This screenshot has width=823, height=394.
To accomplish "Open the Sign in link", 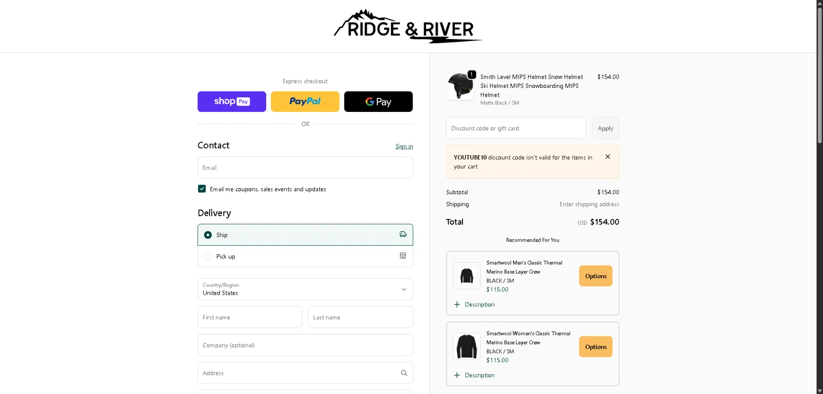I will click(x=404, y=147).
